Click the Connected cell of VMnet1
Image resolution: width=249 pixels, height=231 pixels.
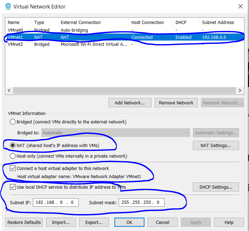pos(142,37)
